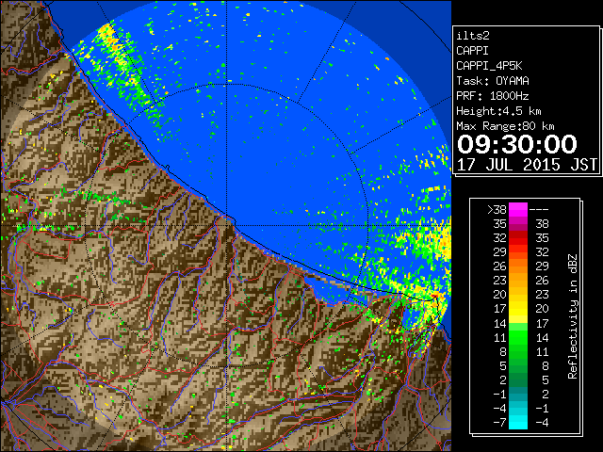Click the 'Task: OYAMA' text
603x452 pixels.
(x=493, y=81)
